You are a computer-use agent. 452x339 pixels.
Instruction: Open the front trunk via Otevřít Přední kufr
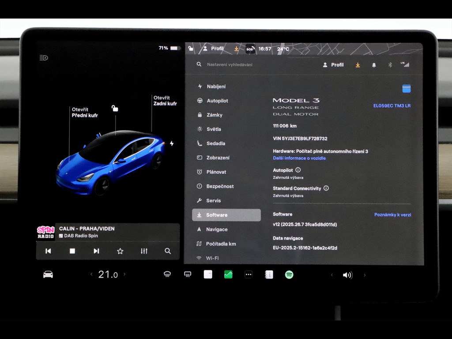coord(85,113)
